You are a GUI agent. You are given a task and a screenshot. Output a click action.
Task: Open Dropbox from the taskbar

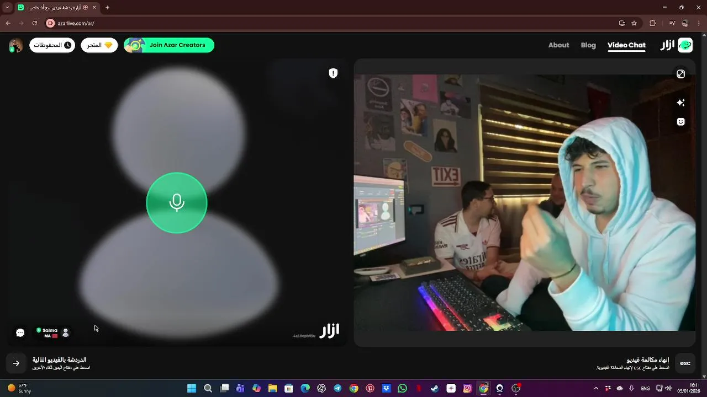[x=386, y=388]
